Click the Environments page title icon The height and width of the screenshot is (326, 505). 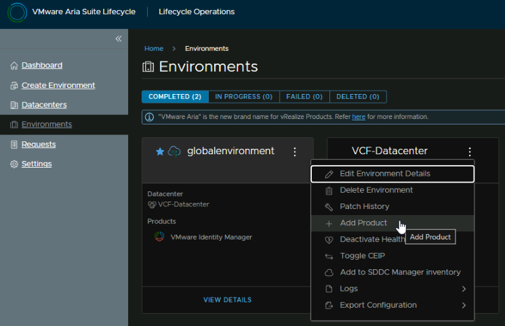(148, 67)
